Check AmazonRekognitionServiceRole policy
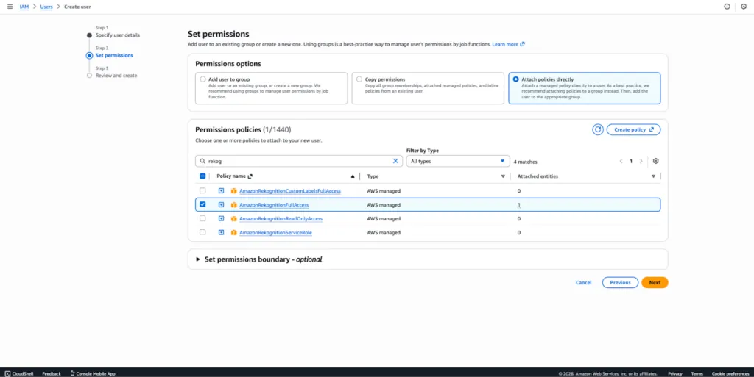Viewport: 754px width, 377px height. (x=202, y=233)
